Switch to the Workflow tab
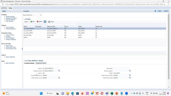Screen dimensions: 171x96 [4, 8]
